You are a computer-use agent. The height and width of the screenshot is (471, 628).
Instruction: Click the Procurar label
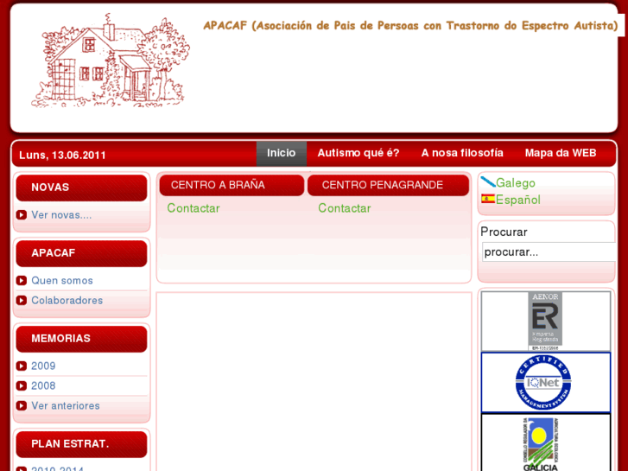504,232
